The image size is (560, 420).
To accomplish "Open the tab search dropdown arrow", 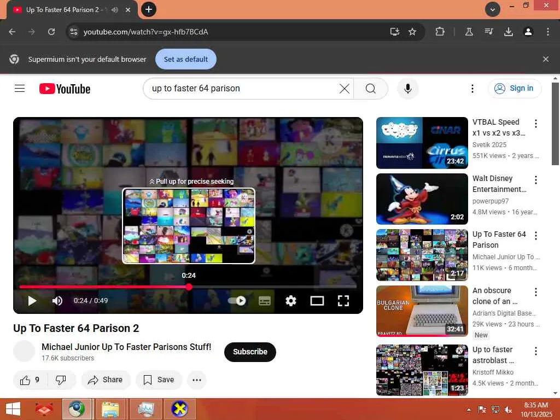I will coord(493,9).
